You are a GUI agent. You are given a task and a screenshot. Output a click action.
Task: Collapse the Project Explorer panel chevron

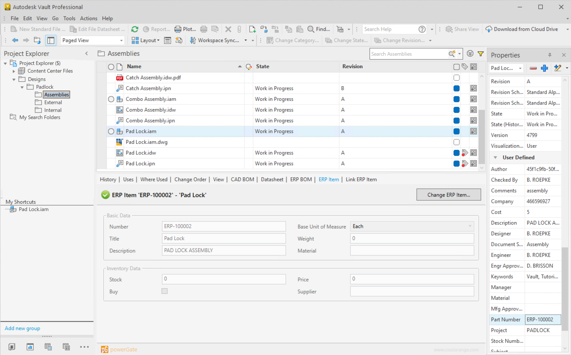pos(86,54)
